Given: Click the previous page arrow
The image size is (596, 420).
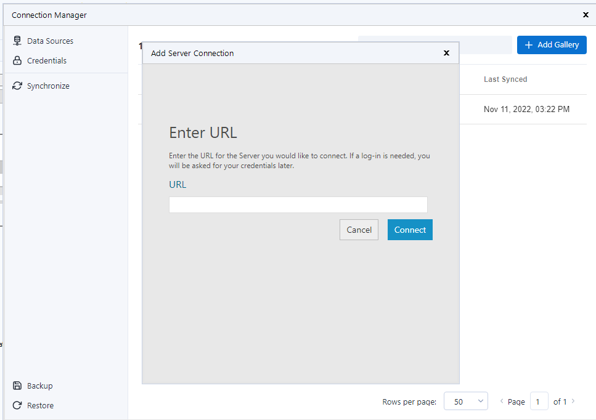Looking at the screenshot, I should point(501,401).
